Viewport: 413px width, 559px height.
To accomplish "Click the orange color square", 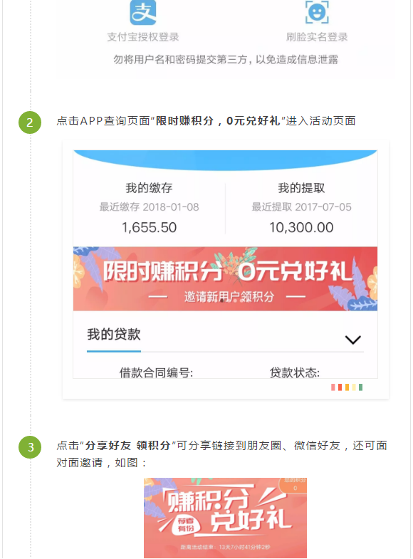I will click(x=347, y=387).
